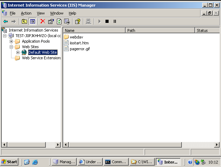Click the list pane horizontal scrollbar thumb

125,144
